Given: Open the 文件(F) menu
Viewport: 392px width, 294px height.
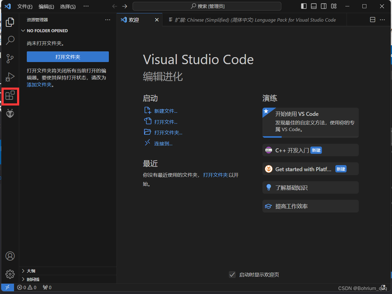Looking at the screenshot, I should [x=25, y=6].
